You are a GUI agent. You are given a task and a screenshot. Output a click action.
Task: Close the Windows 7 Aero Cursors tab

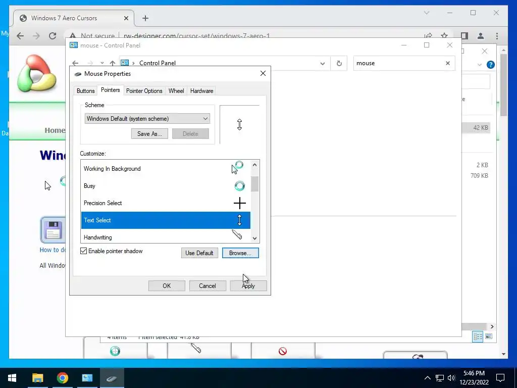(126, 18)
